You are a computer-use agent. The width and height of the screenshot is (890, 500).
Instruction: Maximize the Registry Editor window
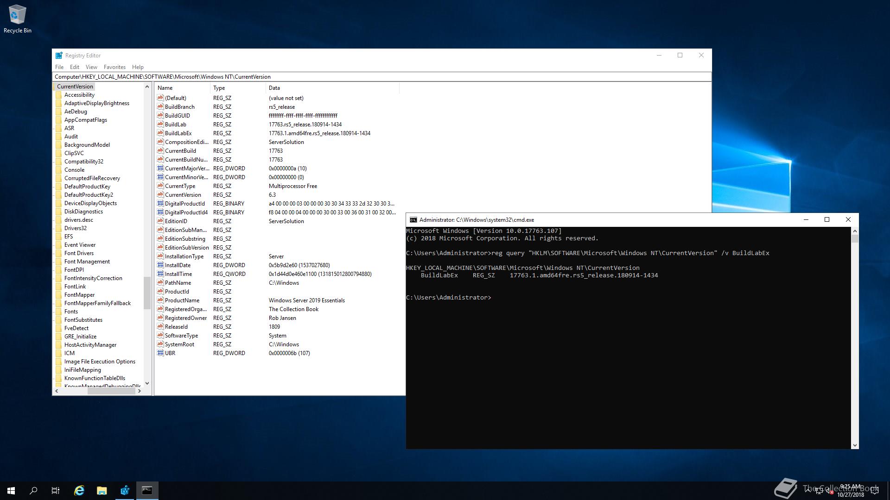[680, 56]
